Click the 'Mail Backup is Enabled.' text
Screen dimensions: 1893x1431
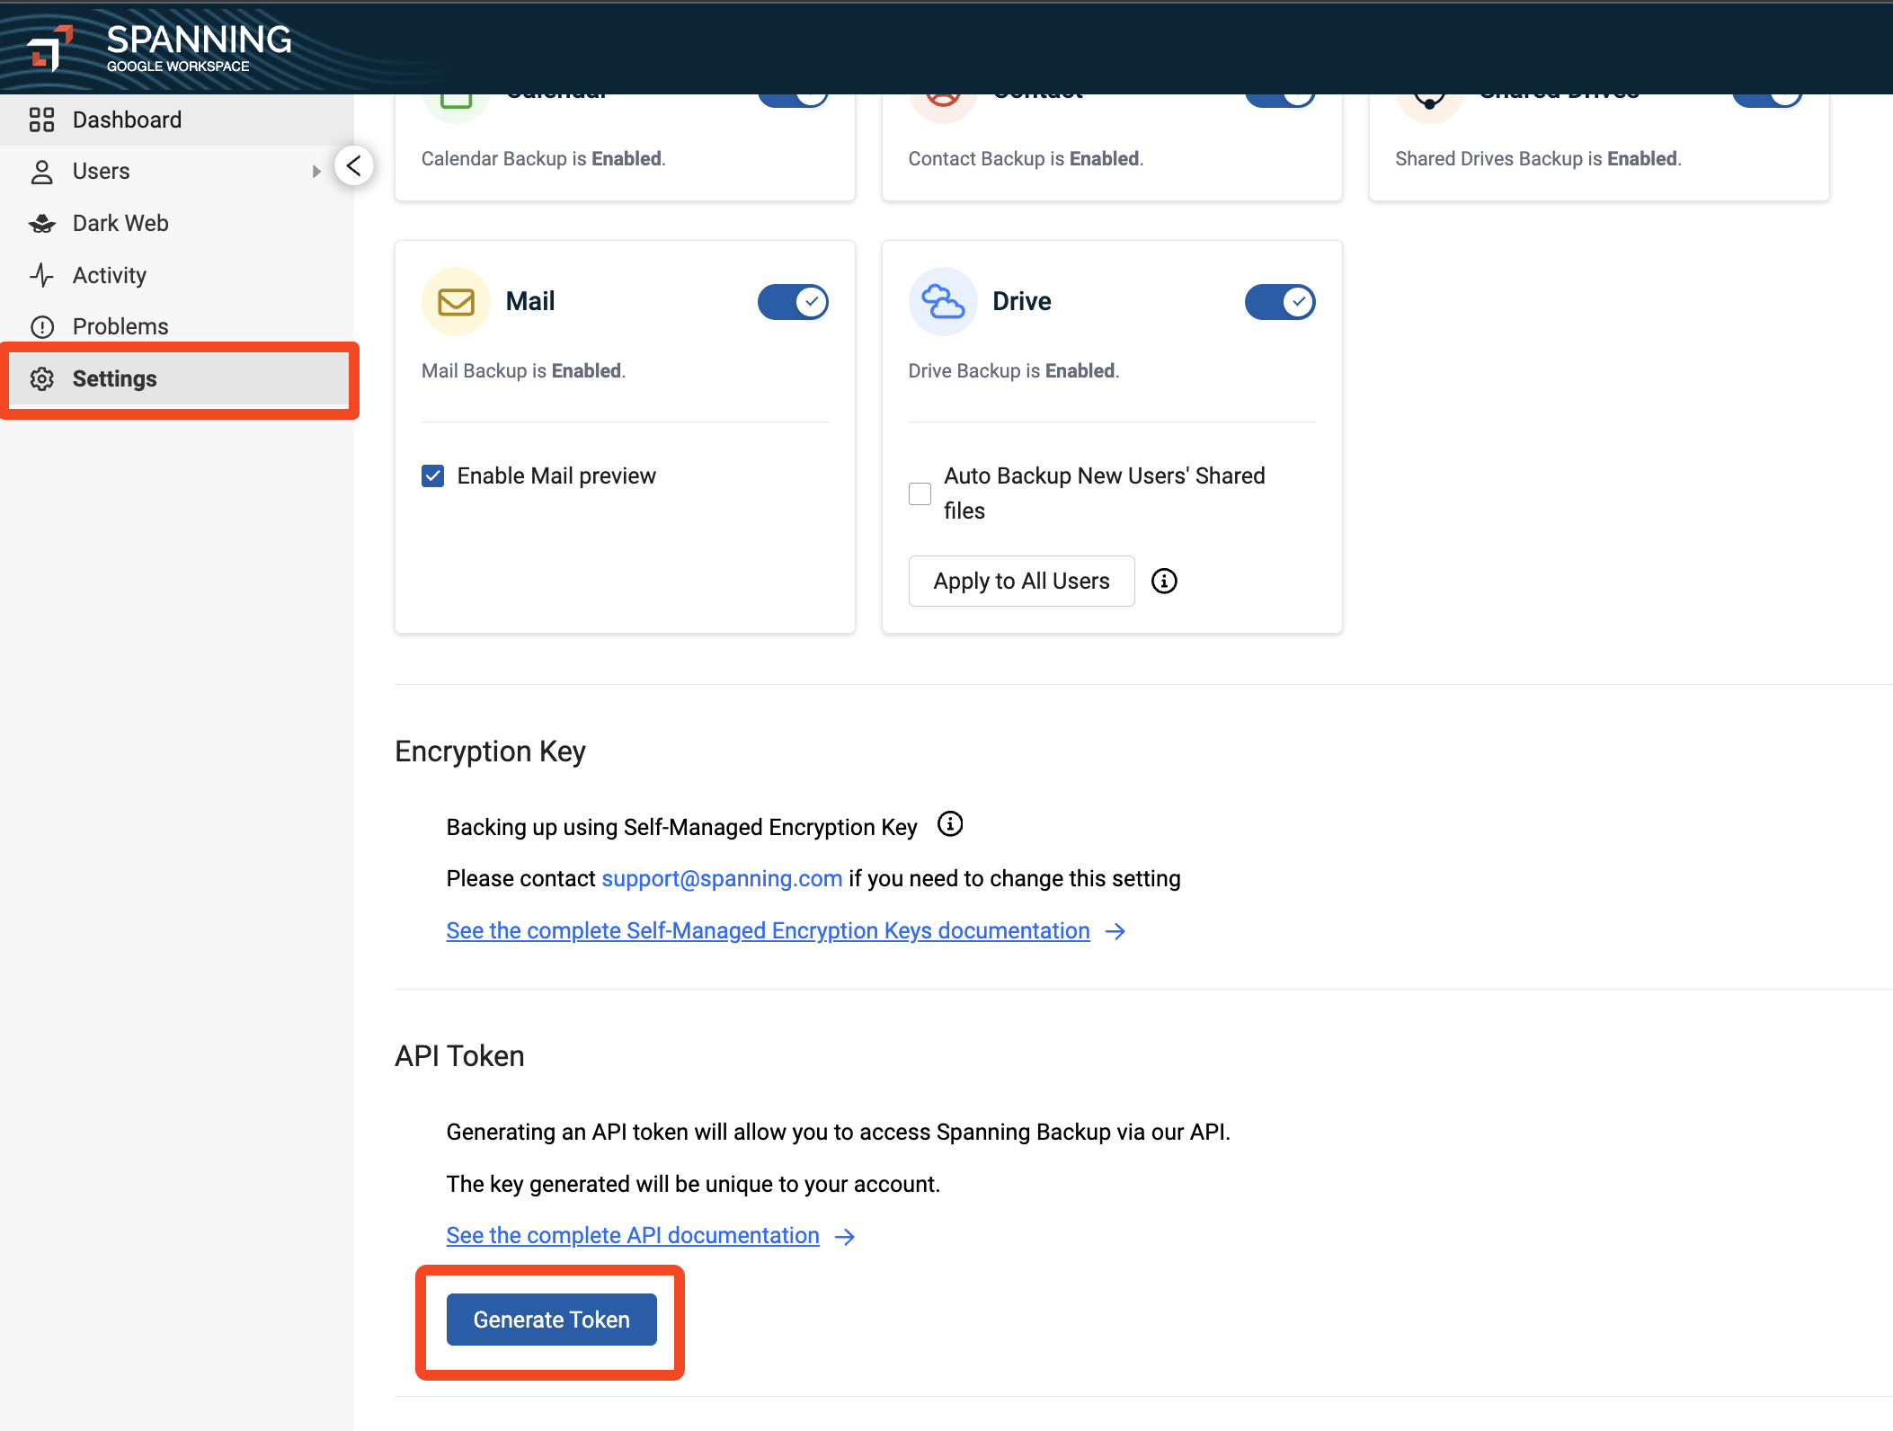point(523,370)
